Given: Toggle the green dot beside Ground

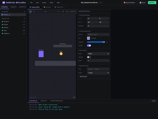Looking at the screenshot, I should [2, 21].
